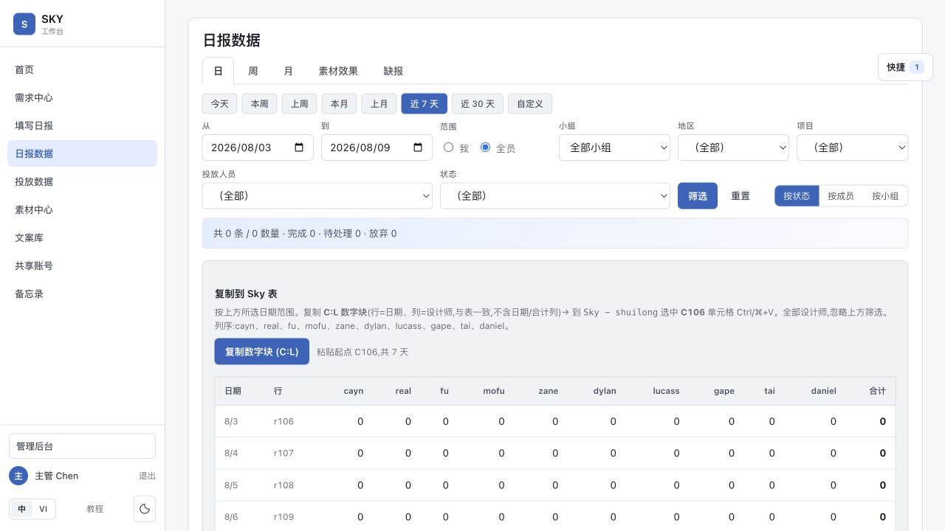Click the 近 7 天 range button
This screenshot has height=531, width=945.
425,104
